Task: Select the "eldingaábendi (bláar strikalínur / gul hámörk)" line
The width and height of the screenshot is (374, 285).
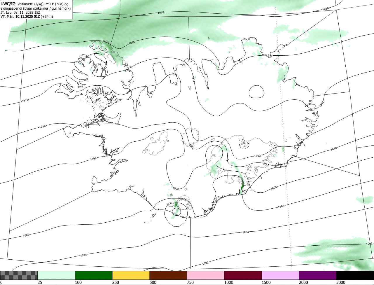Action: pyautogui.click(x=36, y=8)
